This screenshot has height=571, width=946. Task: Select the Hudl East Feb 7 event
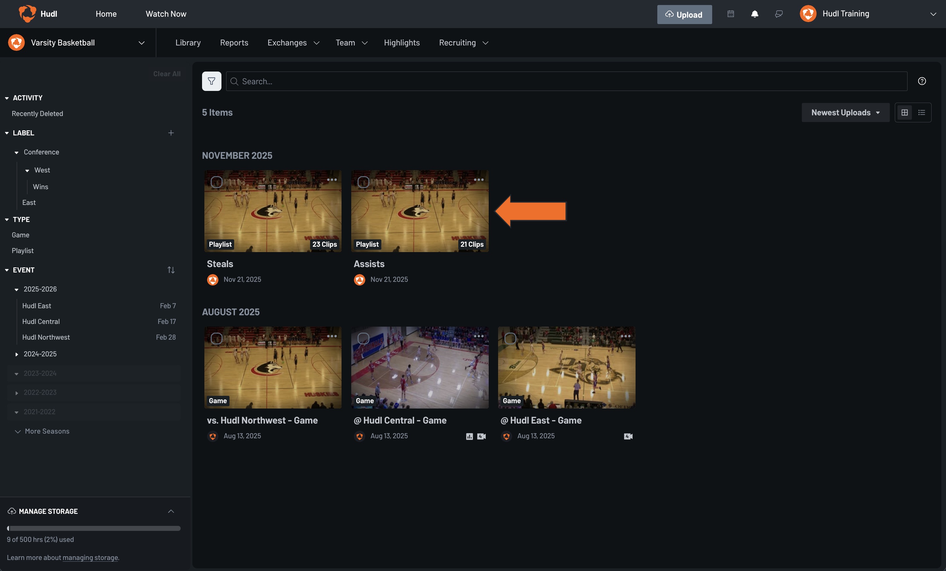click(x=99, y=306)
